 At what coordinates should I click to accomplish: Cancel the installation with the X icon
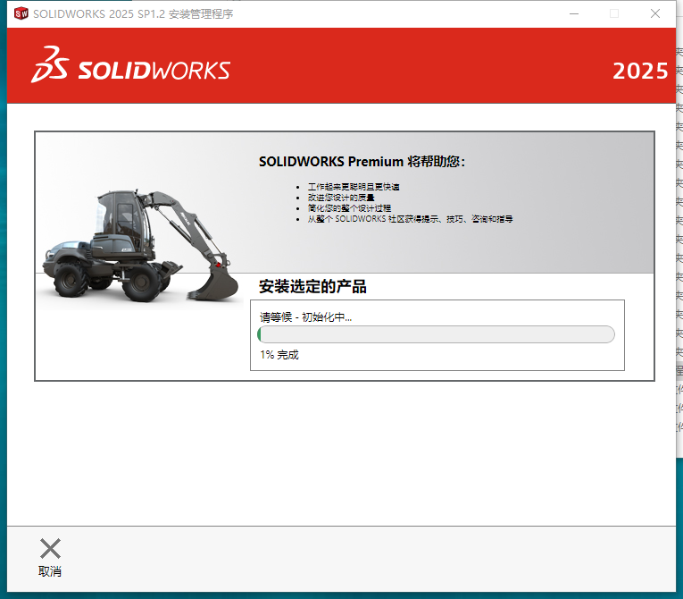point(50,548)
